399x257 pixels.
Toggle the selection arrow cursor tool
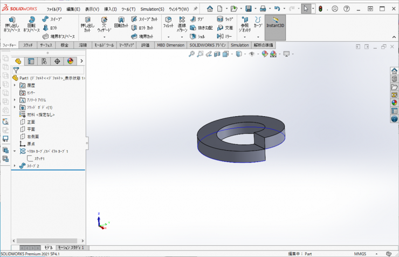pyautogui.click(x=306, y=9)
